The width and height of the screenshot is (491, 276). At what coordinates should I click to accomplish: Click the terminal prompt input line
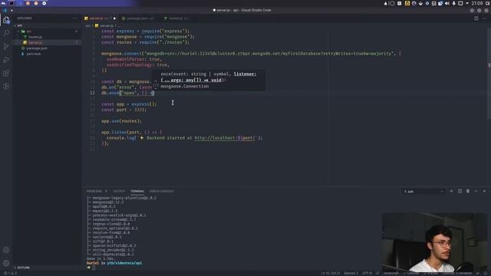pyautogui.click(x=94, y=268)
